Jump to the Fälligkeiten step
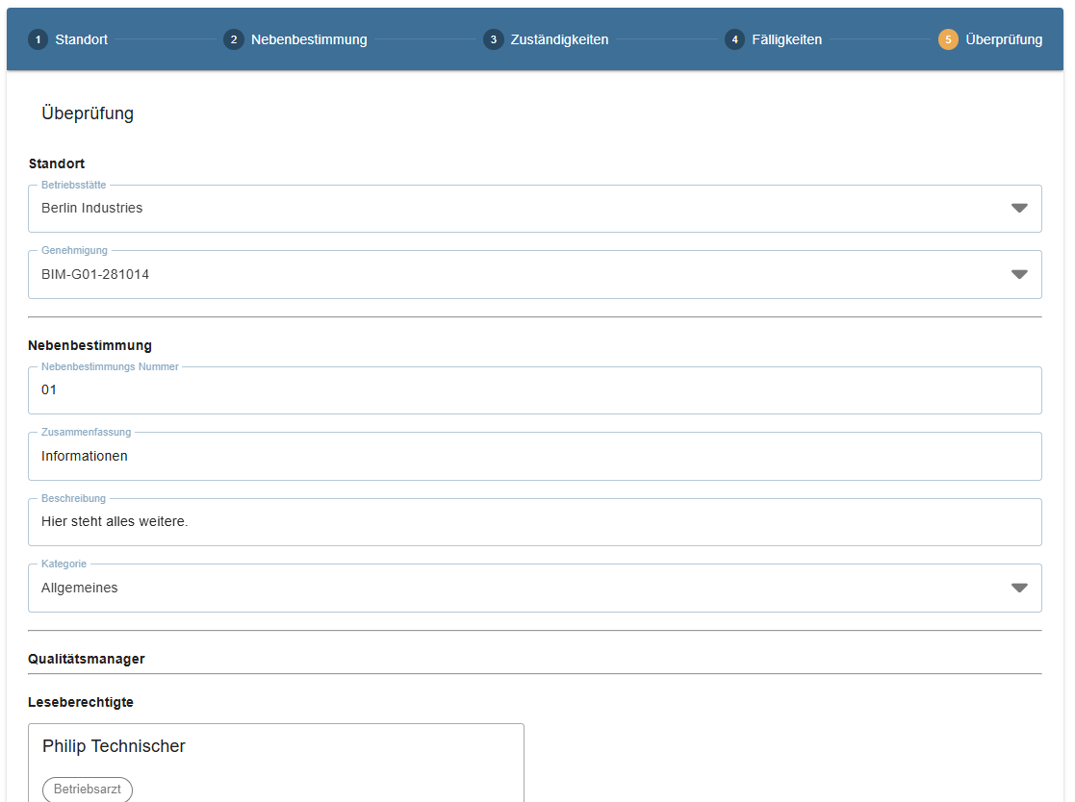Image resolution: width=1075 pixels, height=802 pixels. pos(786,39)
